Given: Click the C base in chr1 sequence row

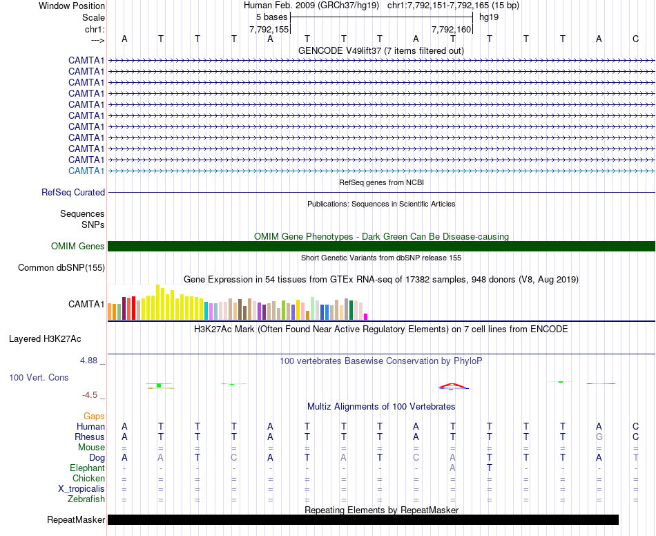Looking at the screenshot, I should [635, 39].
